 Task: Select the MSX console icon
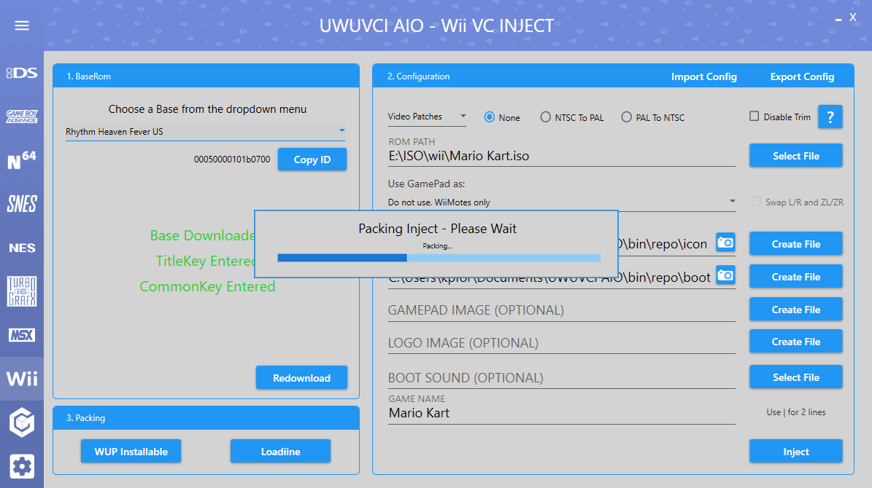(x=22, y=335)
